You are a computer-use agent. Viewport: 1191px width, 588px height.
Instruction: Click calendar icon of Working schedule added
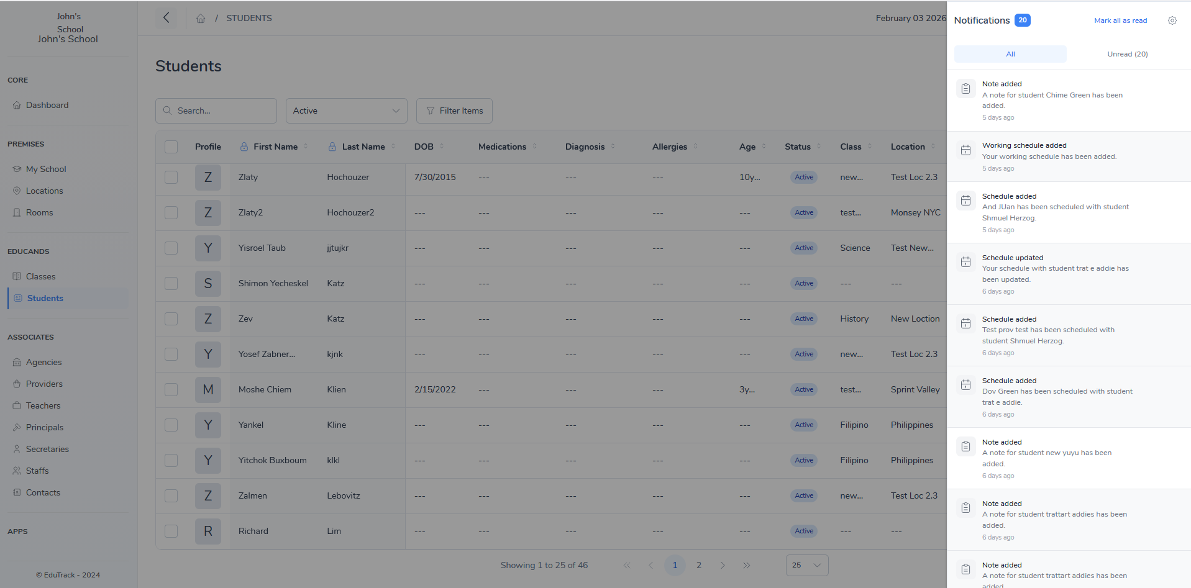coord(965,150)
